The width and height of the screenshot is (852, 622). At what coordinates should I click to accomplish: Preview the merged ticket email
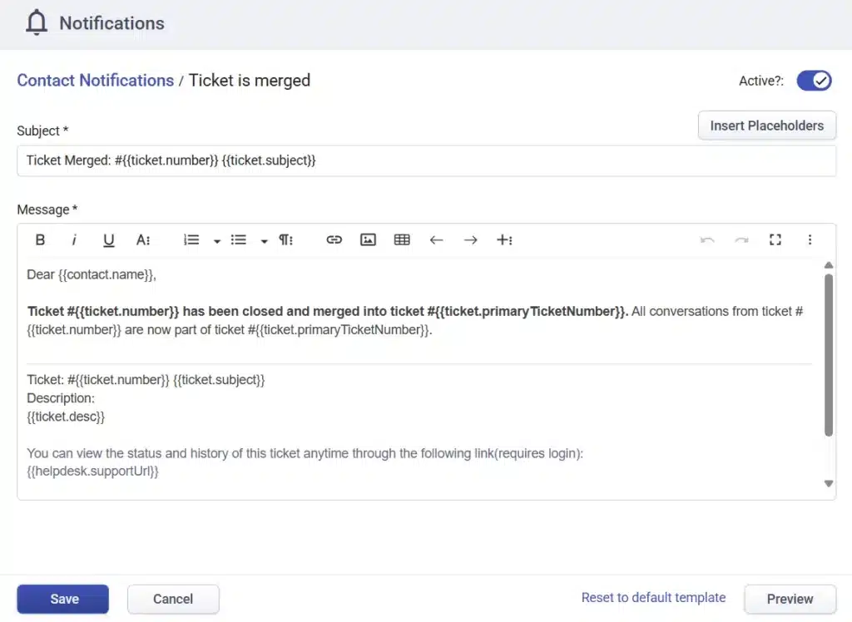coord(789,599)
